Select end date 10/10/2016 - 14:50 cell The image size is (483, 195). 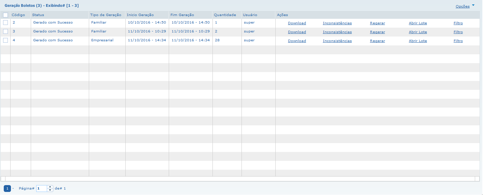pos(191,23)
